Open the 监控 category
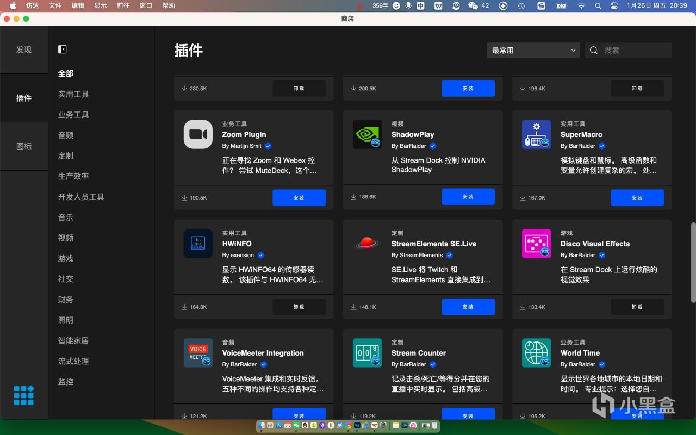 [66, 382]
